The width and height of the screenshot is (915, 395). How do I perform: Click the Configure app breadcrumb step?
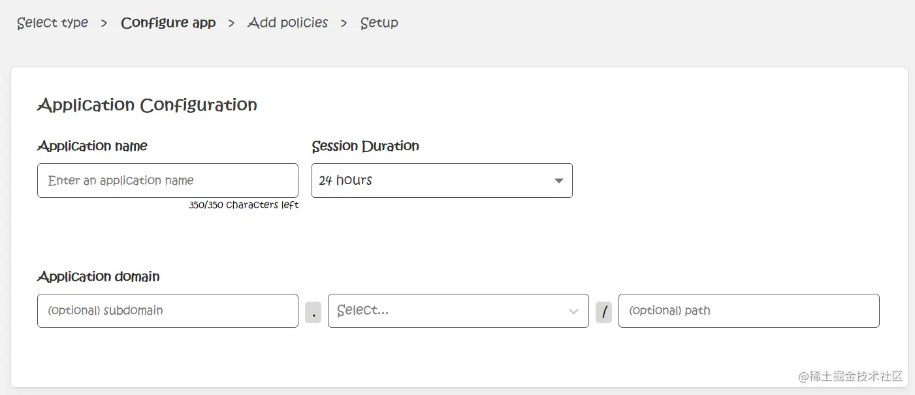168,23
